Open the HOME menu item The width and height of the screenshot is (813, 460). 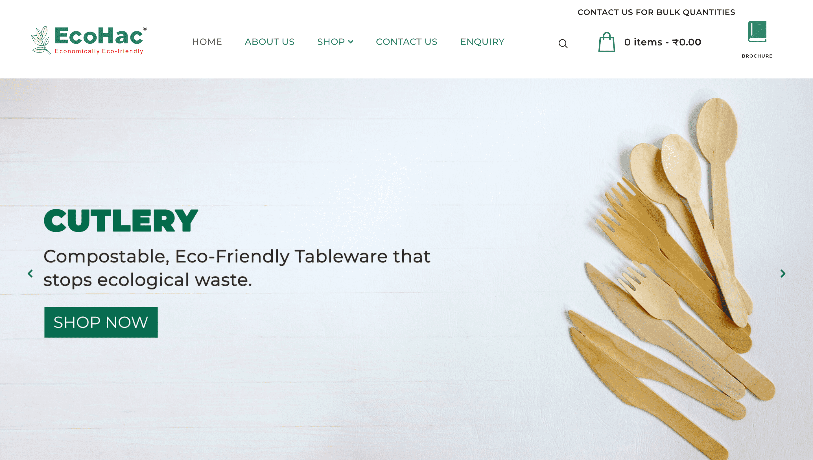click(207, 42)
